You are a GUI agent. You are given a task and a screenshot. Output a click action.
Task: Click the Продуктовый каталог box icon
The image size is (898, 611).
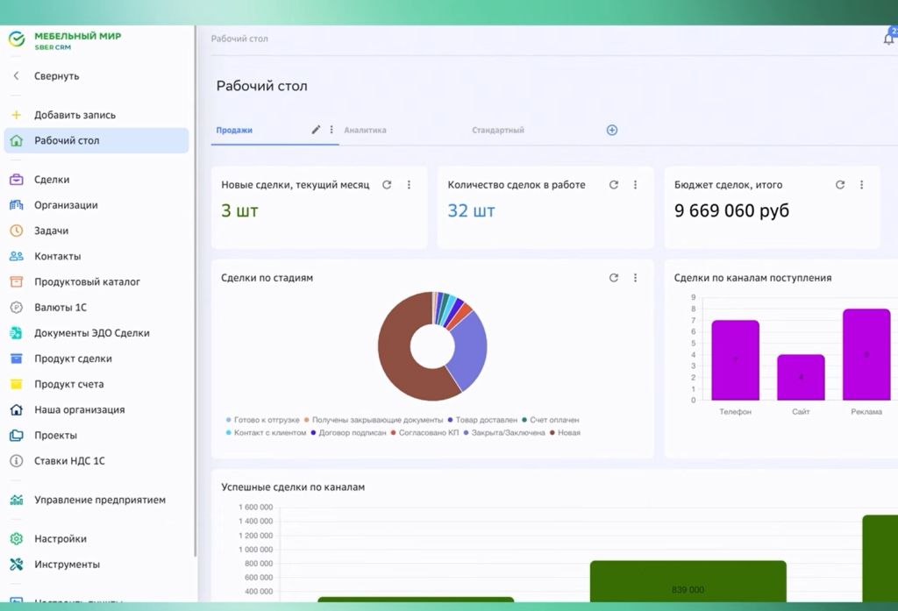(16, 281)
